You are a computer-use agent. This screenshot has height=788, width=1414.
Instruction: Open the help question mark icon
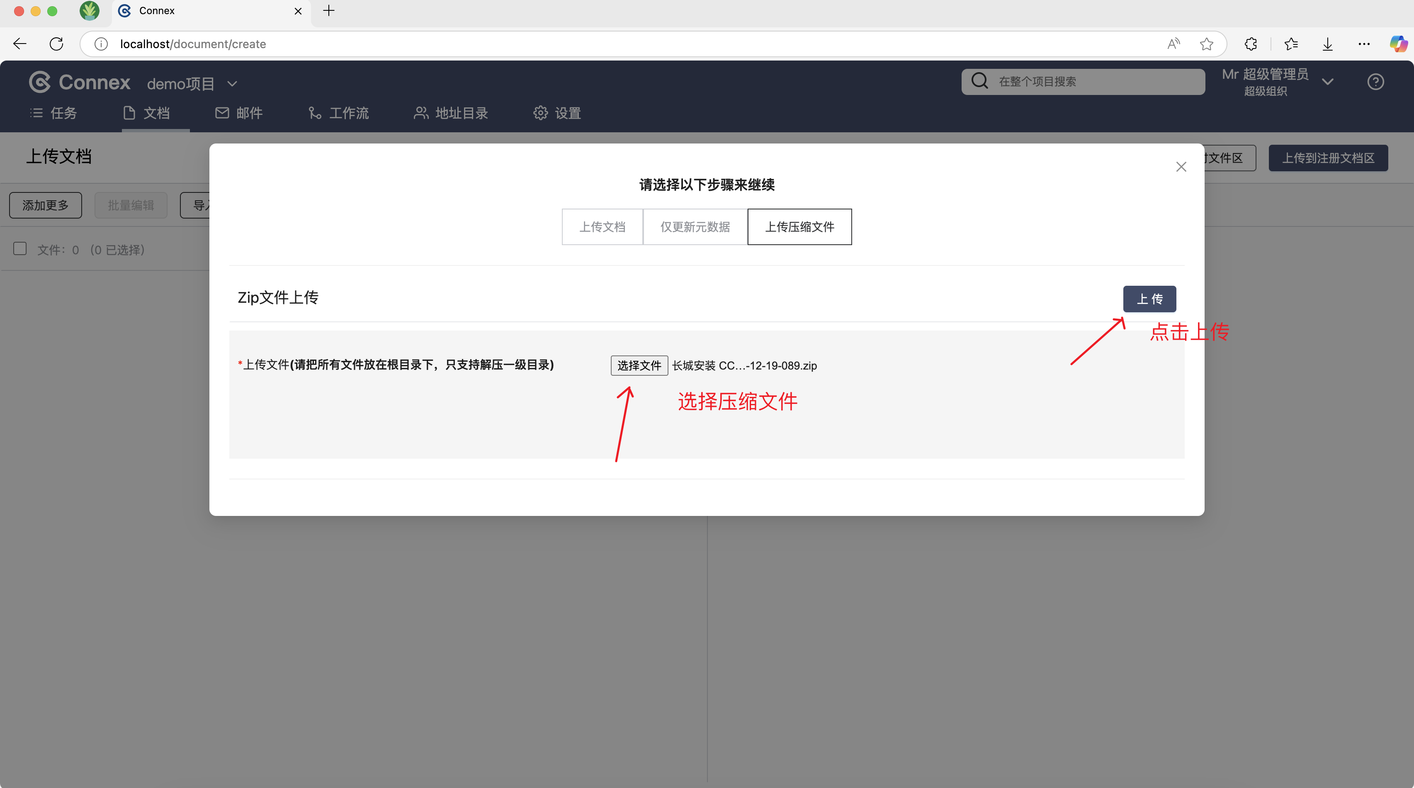point(1375,82)
